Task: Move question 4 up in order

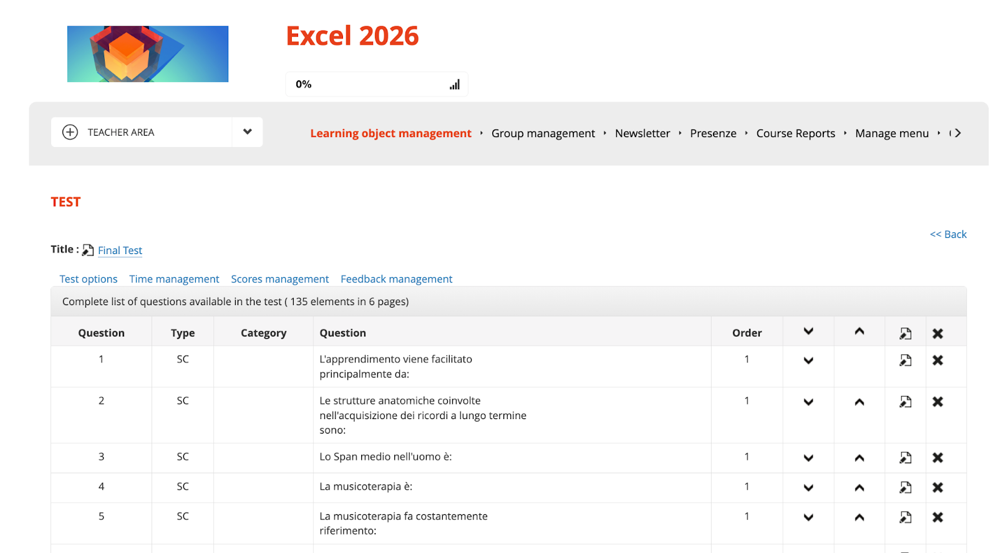Action: click(x=859, y=488)
